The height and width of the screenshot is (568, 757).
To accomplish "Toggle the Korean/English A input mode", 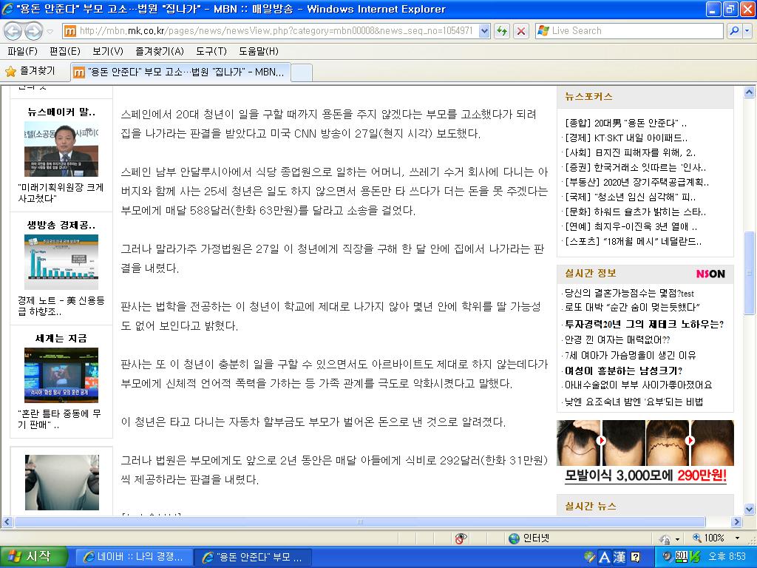I will 604,557.
